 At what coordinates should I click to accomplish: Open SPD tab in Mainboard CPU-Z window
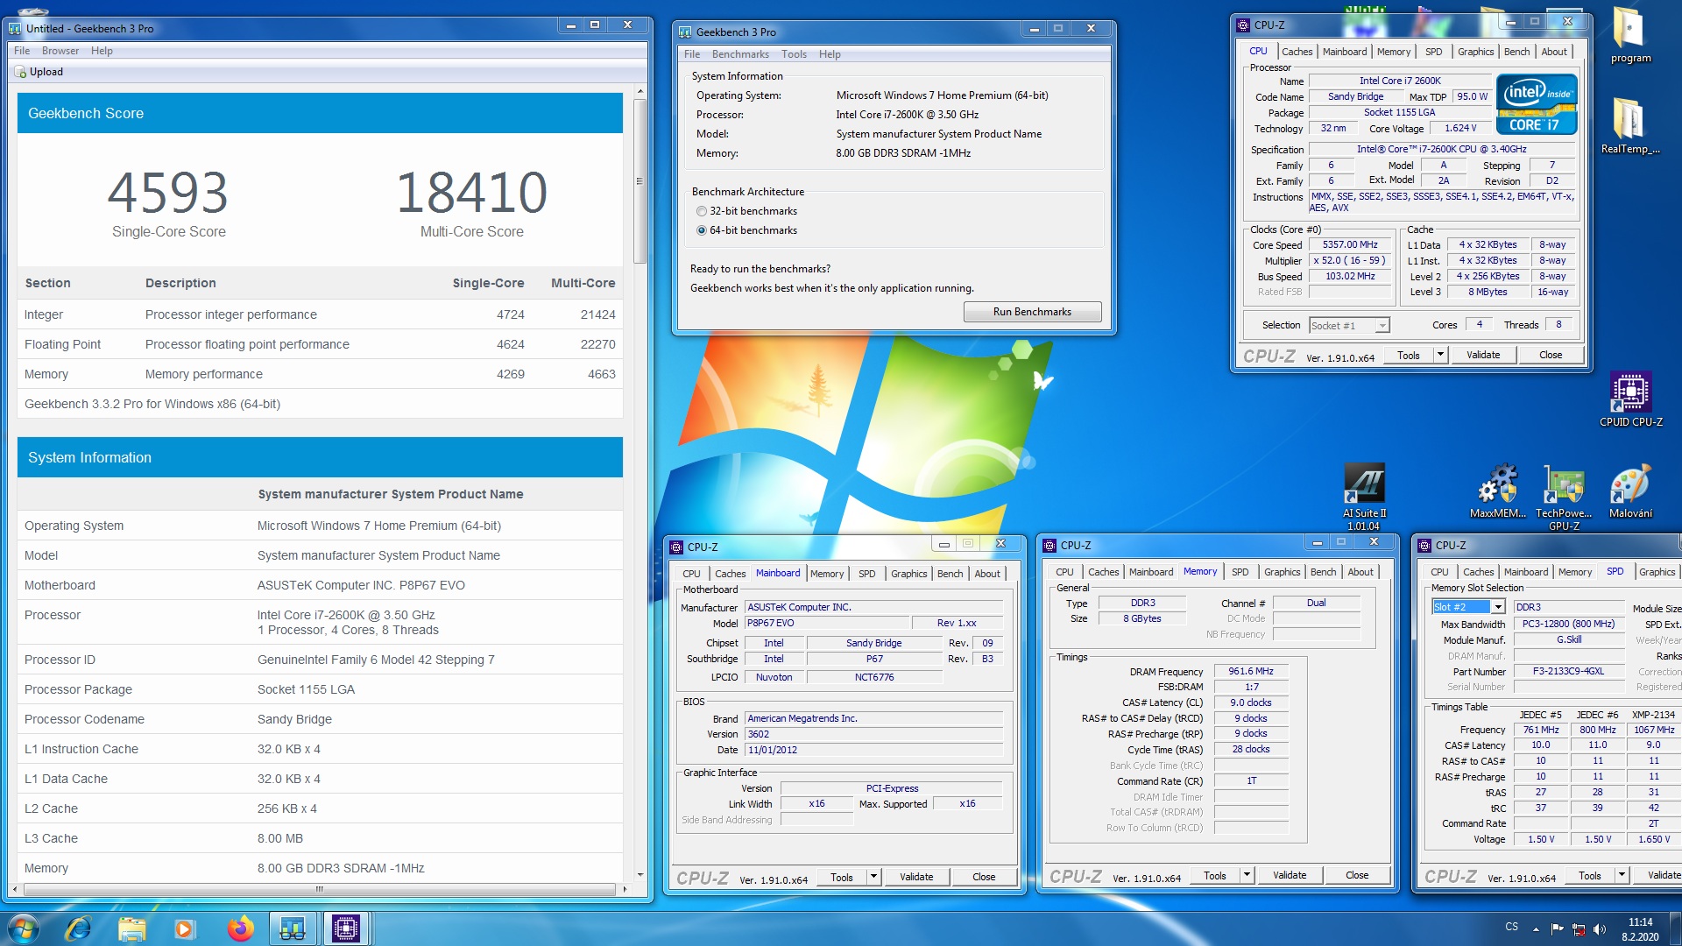tap(866, 574)
